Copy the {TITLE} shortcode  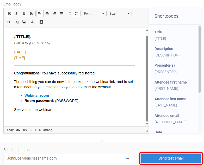160,39
